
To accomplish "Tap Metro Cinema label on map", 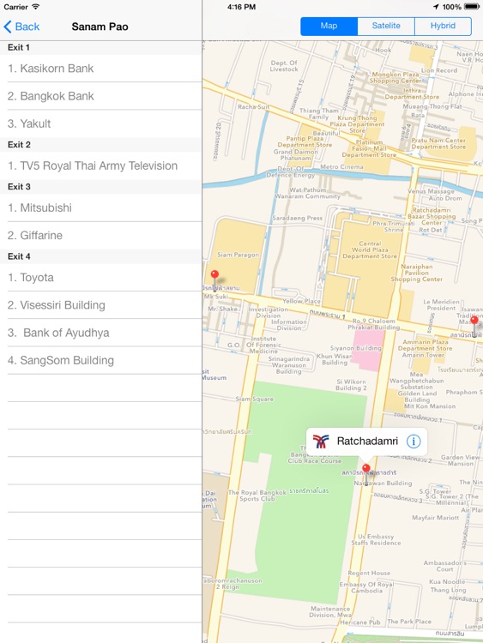I will pos(341,167).
